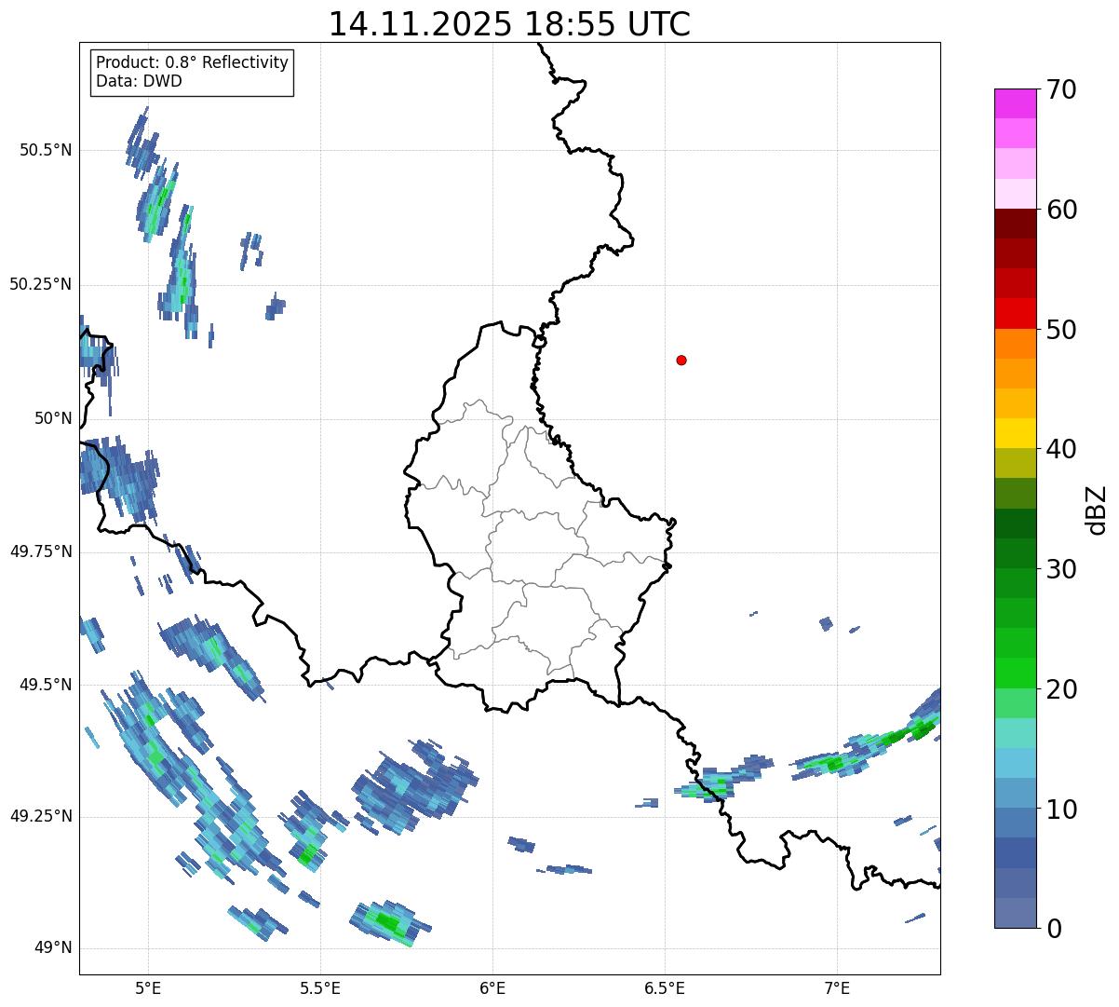The height and width of the screenshot is (1007, 1119).
Task: Click the 6.5°E longitude label
Action: 665,987
